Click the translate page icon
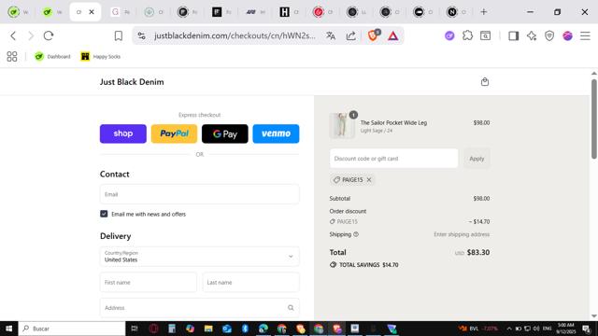This screenshot has width=598, height=336. (331, 35)
